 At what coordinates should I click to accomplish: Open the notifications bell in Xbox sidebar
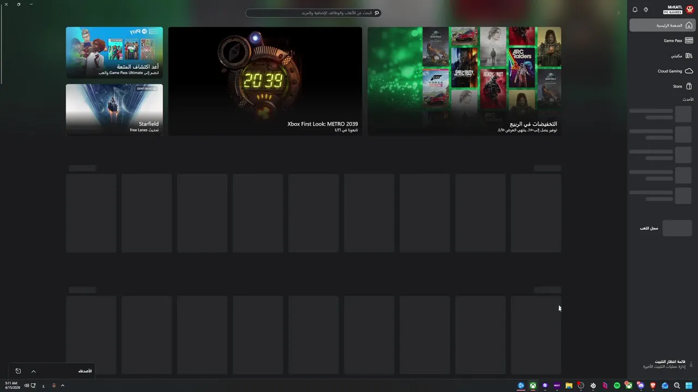(635, 10)
